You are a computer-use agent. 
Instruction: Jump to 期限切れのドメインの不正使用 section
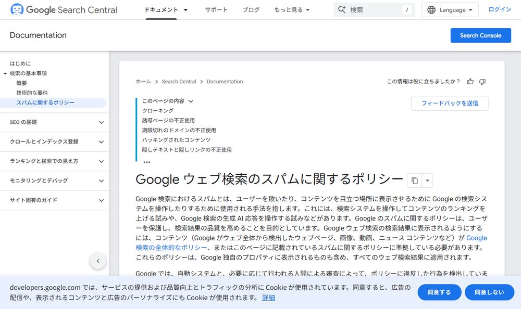[x=179, y=130]
